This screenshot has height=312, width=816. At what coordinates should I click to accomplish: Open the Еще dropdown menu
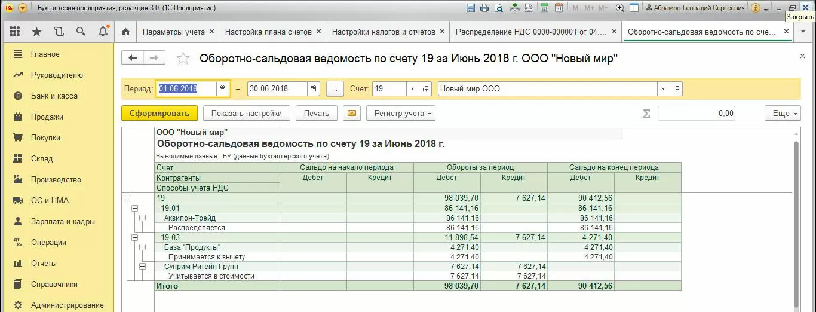(783, 113)
